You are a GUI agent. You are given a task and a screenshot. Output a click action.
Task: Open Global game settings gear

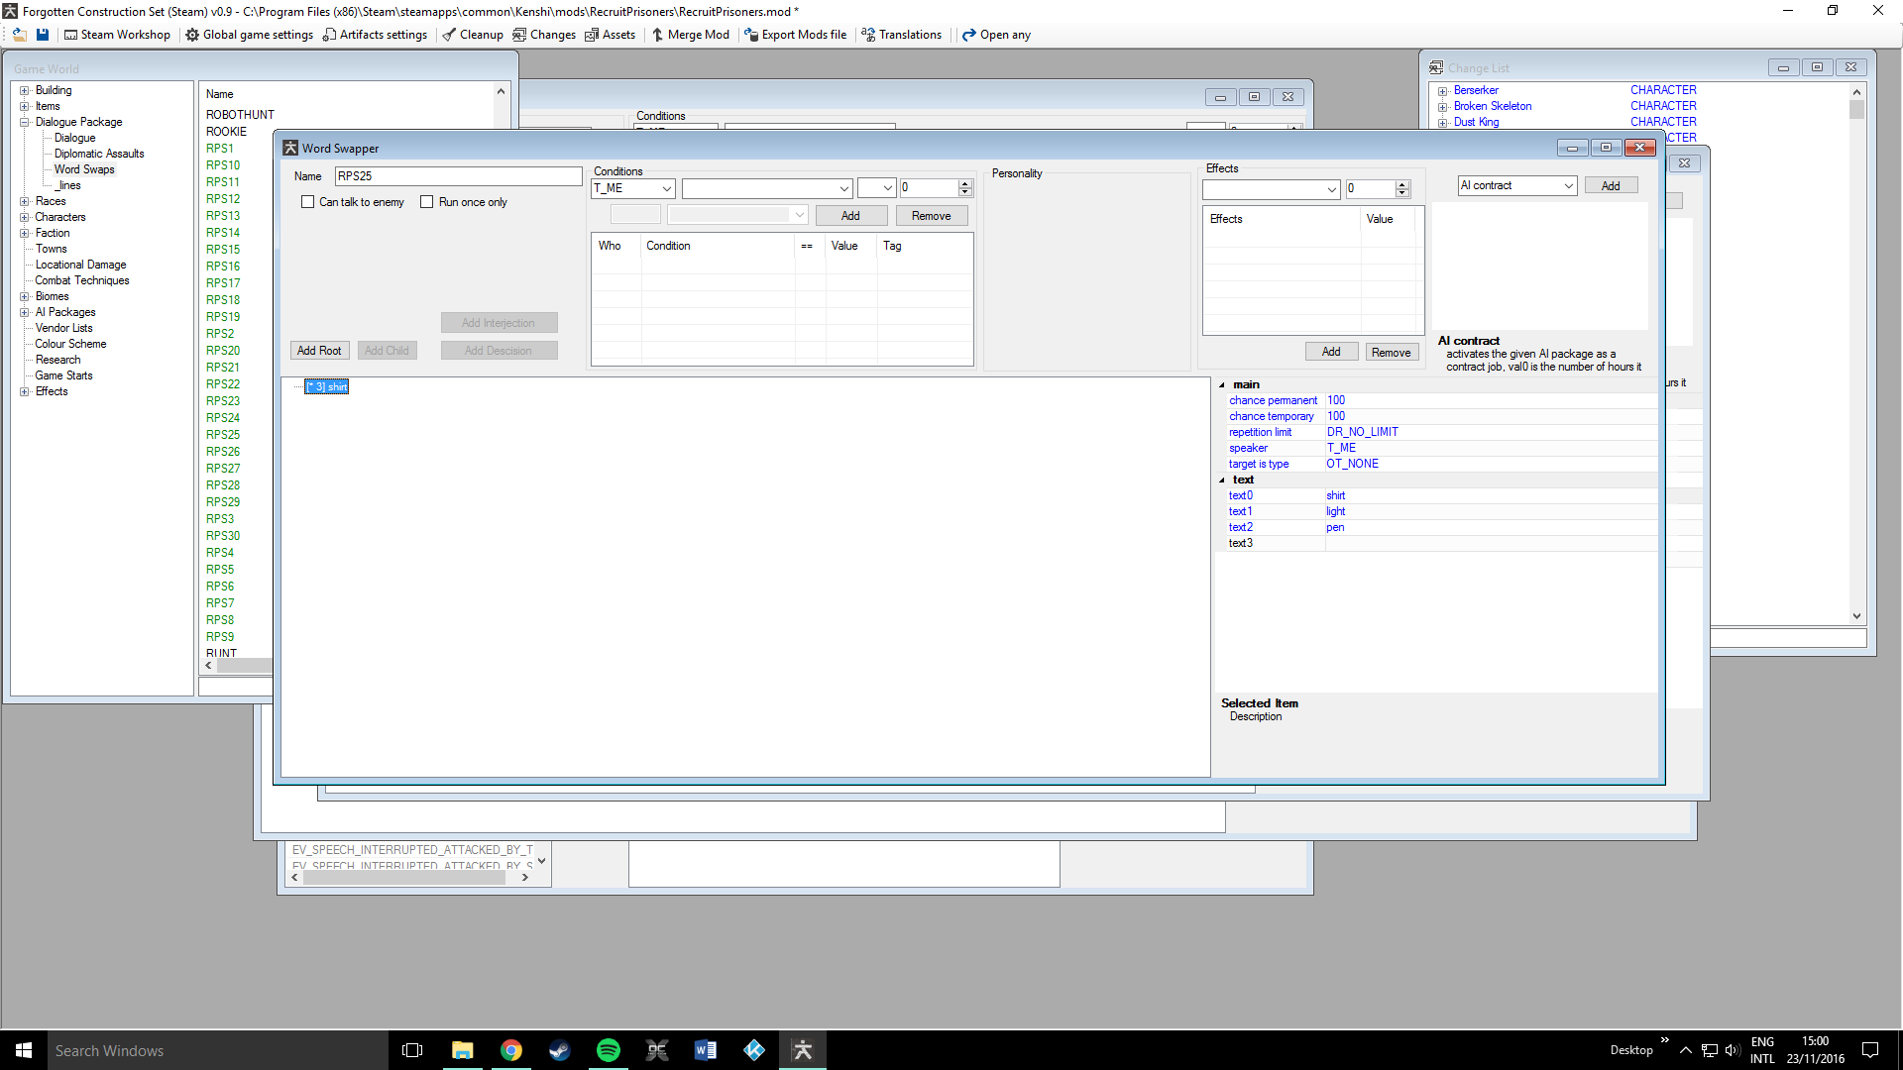(x=249, y=35)
